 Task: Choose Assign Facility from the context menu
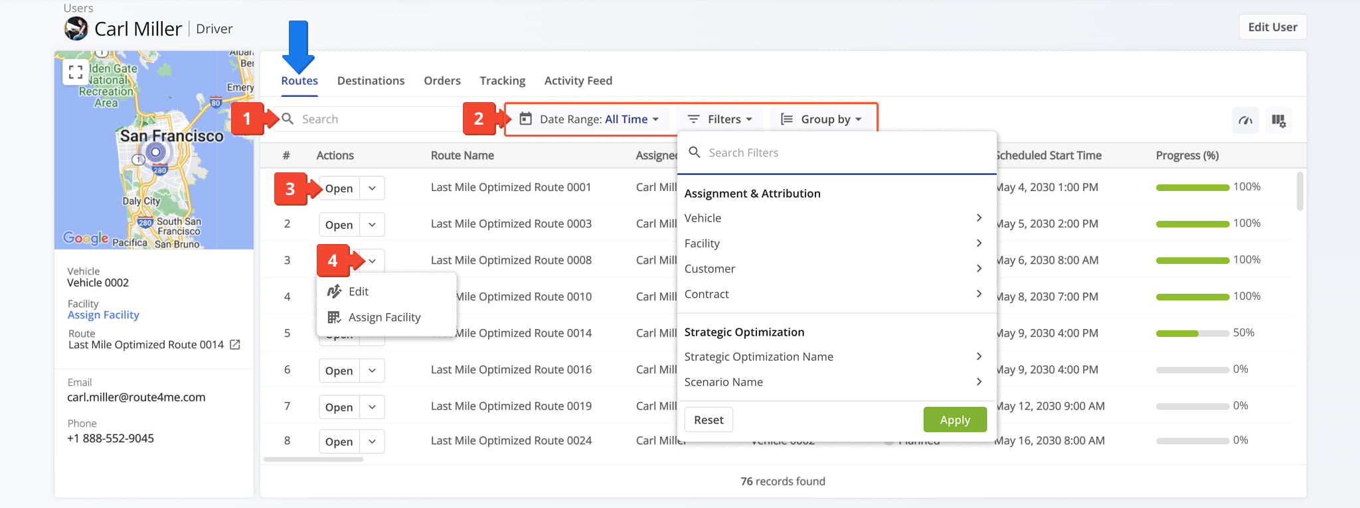[x=384, y=318]
